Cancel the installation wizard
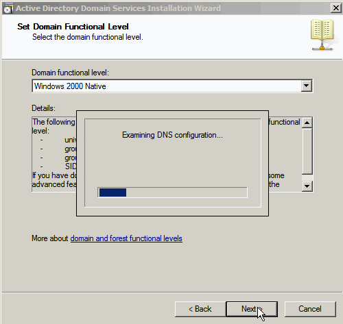 coord(310,309)
